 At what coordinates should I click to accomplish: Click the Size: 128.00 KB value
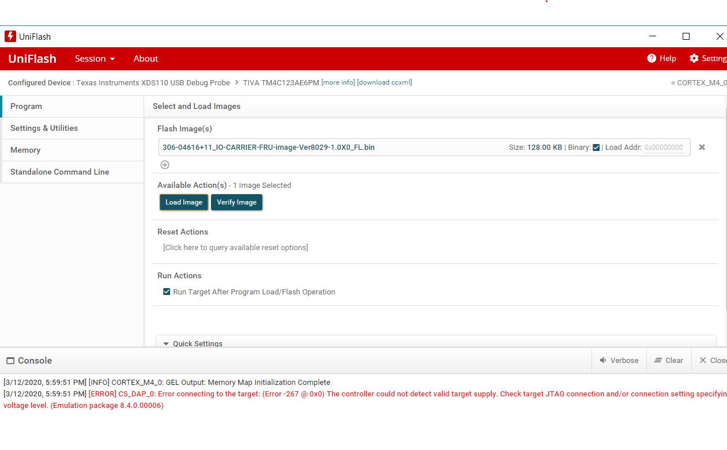(x=535, y=147)
